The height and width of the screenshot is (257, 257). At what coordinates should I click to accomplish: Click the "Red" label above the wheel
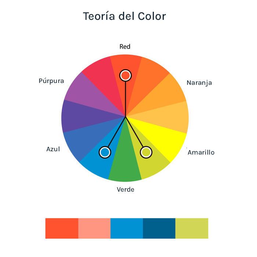pyautogui.click(x=125, y=47)
